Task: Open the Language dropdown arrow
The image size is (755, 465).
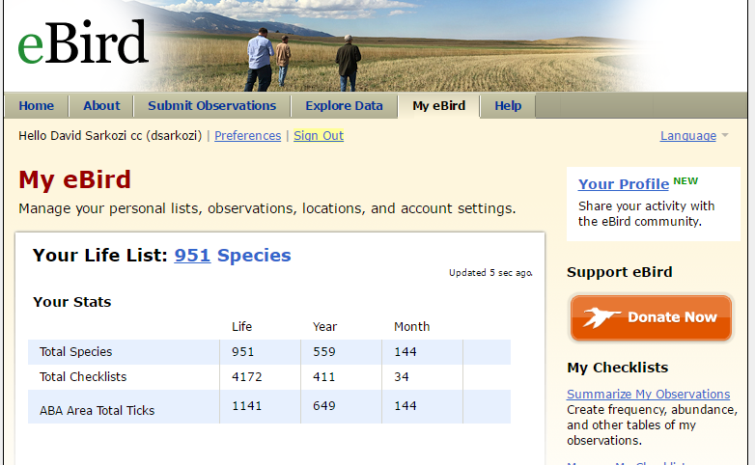Action: pos(725,136)
